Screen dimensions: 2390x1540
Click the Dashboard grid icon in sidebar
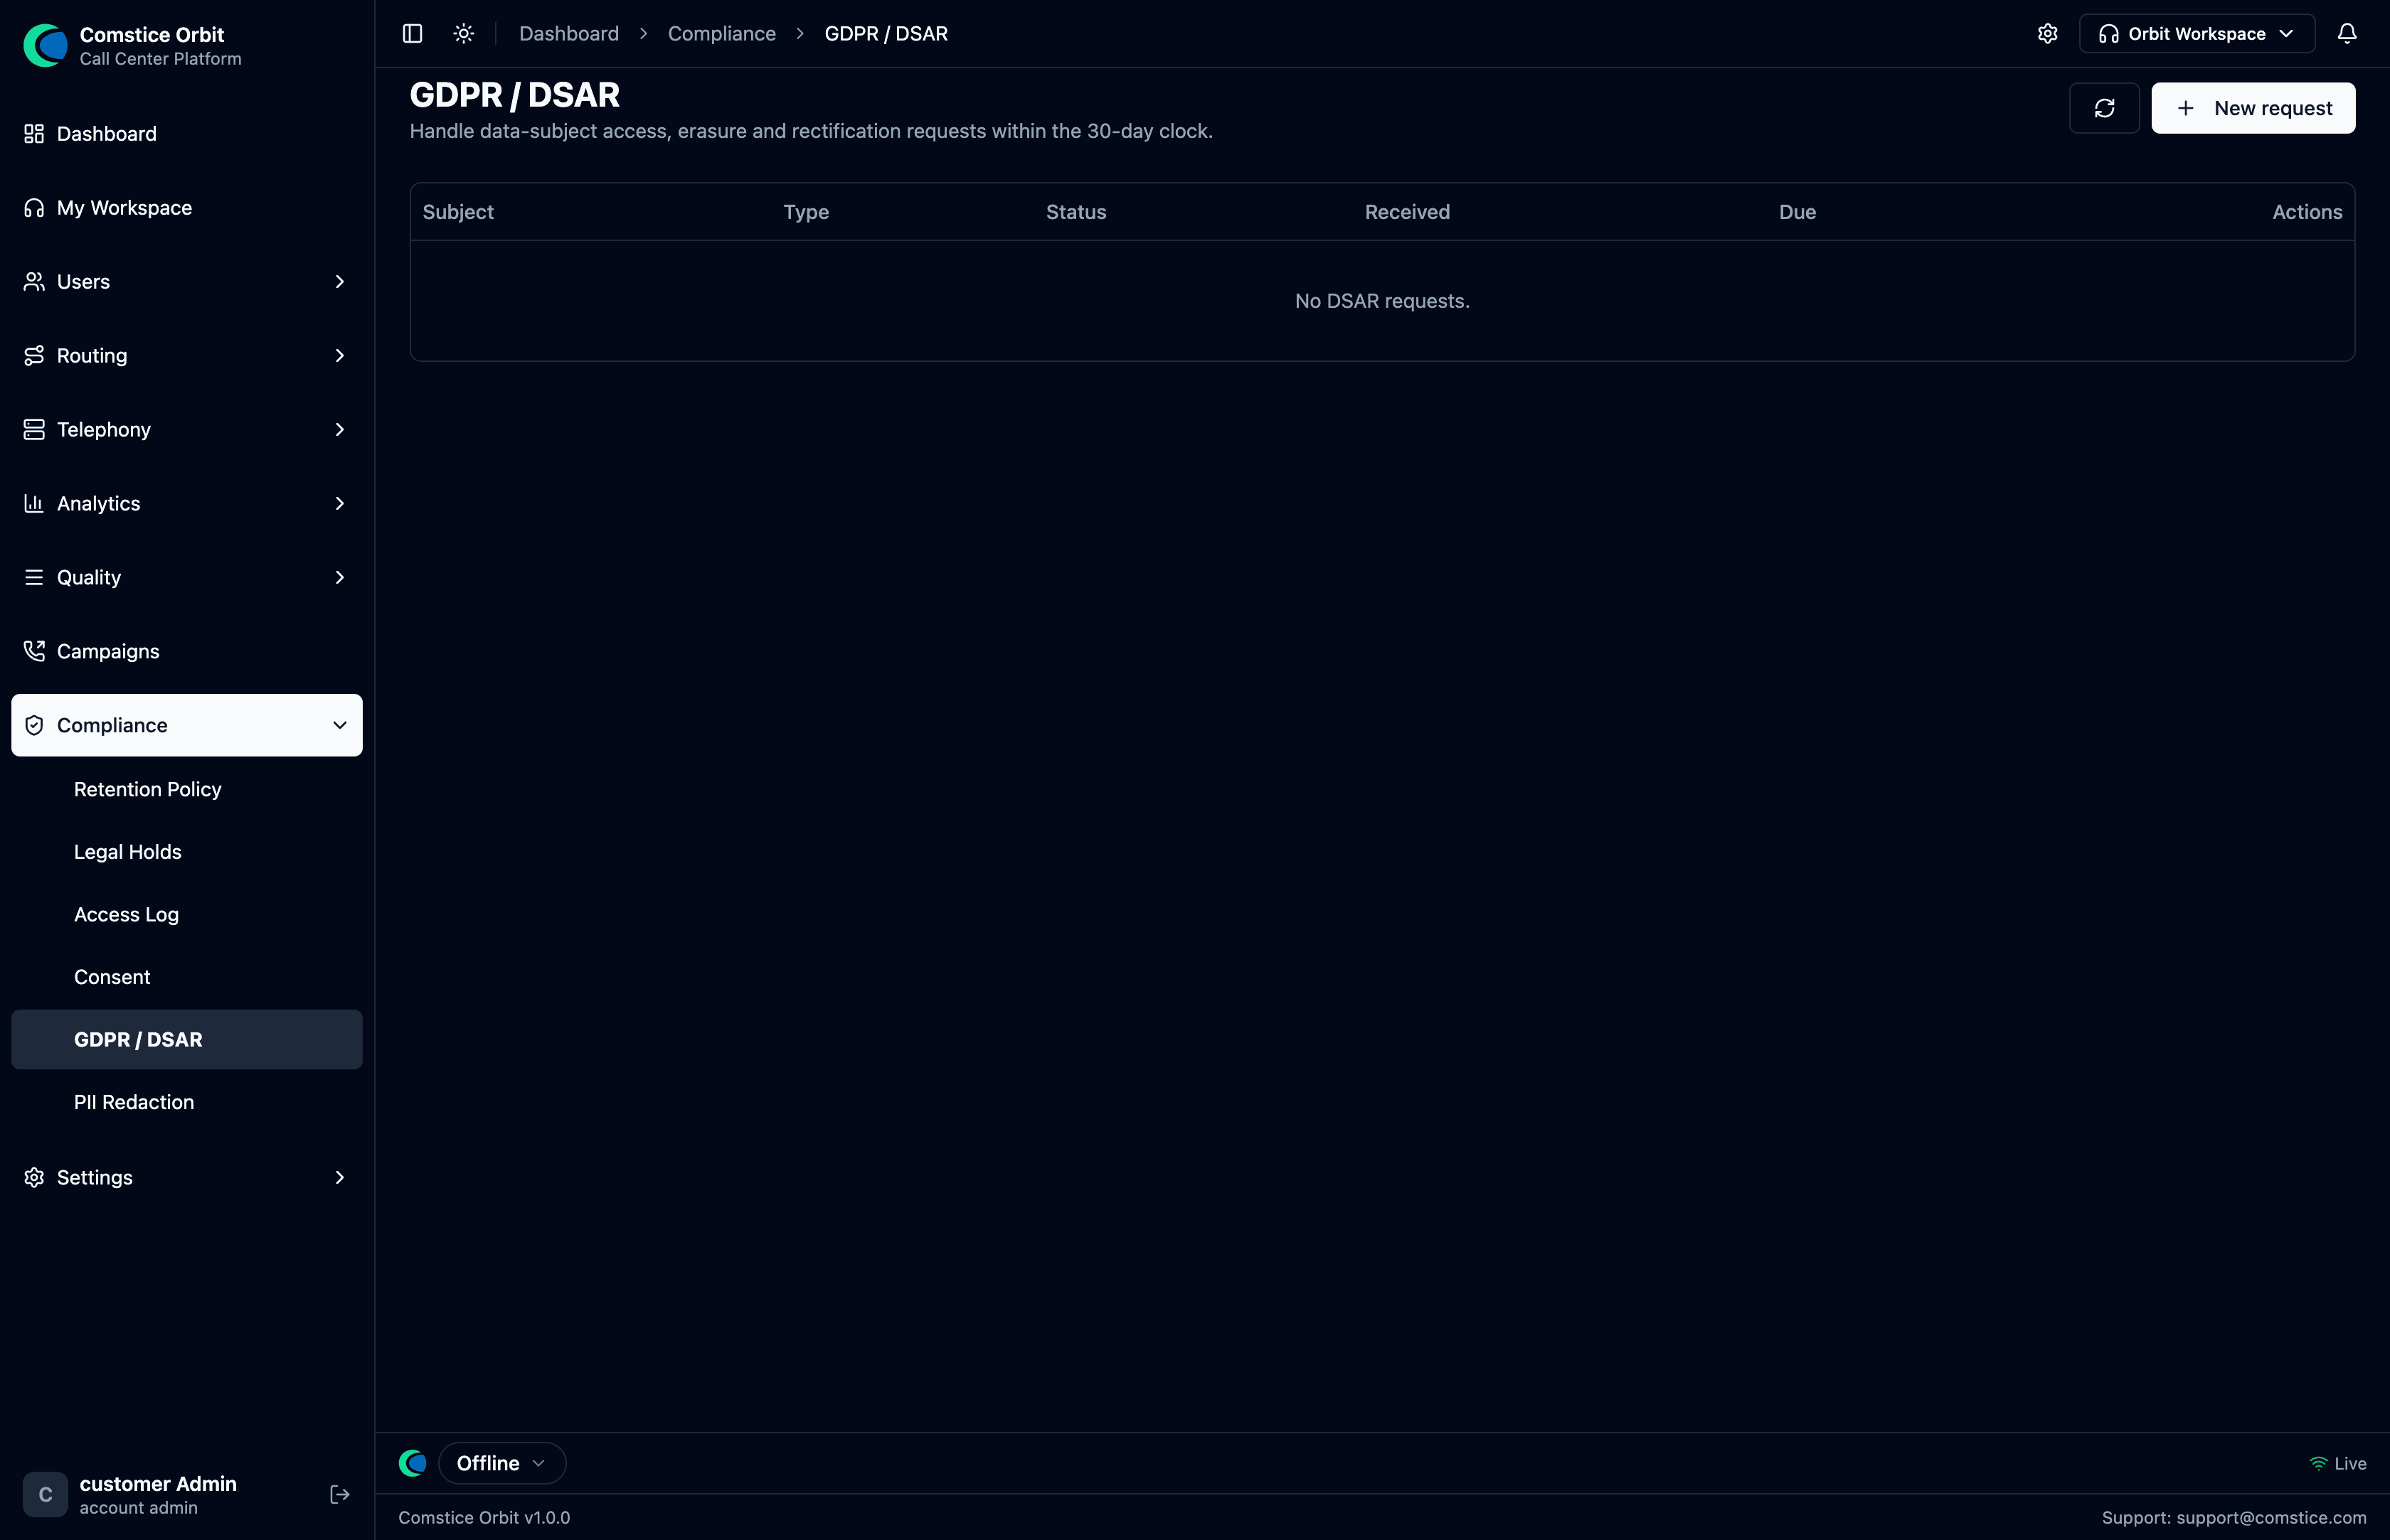(34, 134)
